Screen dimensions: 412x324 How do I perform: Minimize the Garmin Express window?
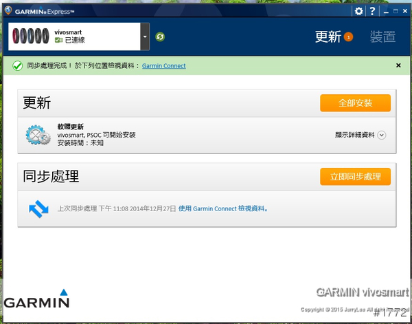tap(386, 12)
